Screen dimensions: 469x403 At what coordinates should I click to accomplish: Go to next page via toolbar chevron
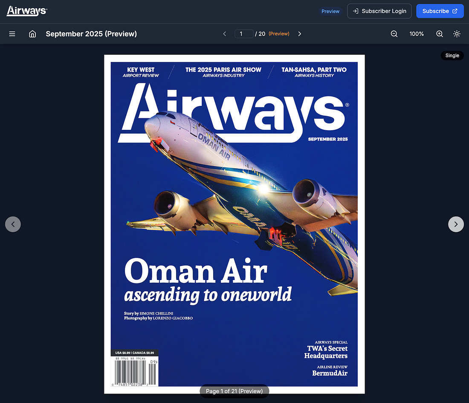click(x=299, y=34)
